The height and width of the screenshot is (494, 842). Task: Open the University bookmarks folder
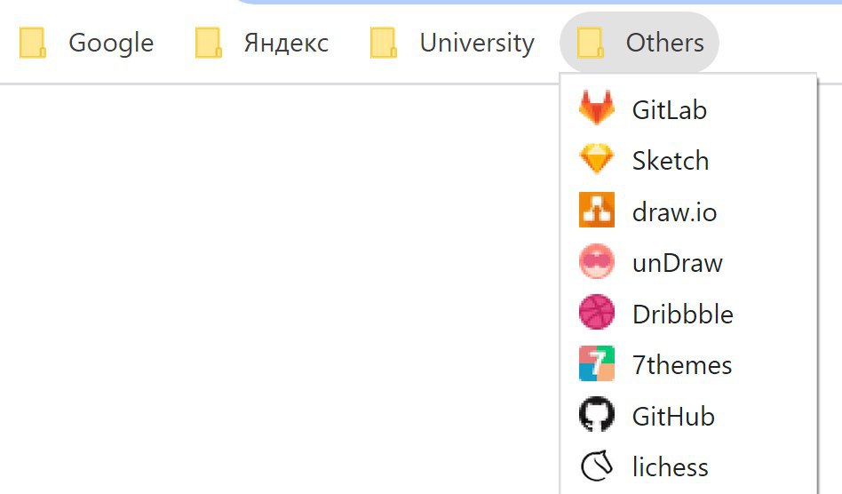[453, 43]
